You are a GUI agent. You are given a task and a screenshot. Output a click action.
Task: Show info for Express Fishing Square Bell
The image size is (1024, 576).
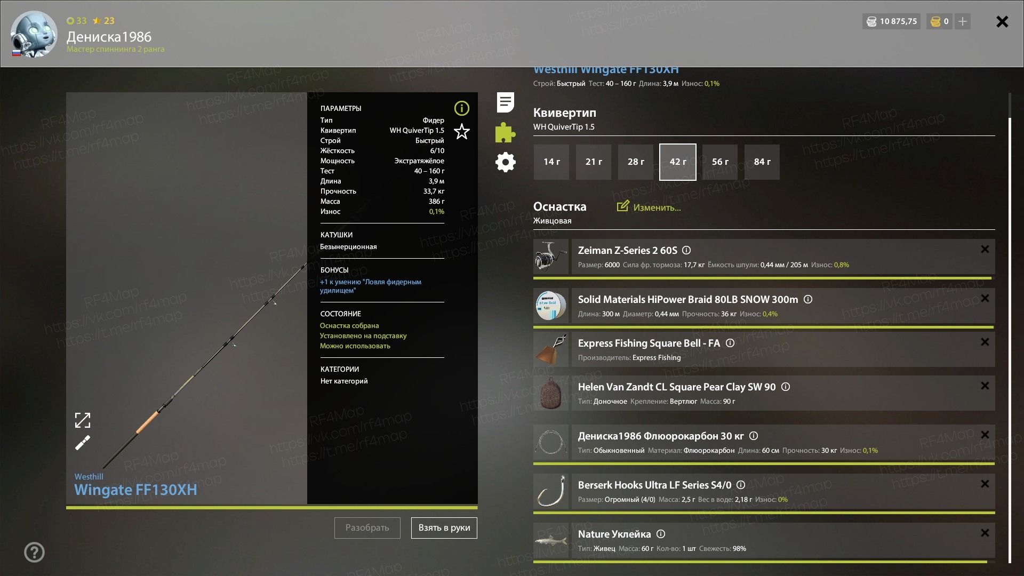730,343
